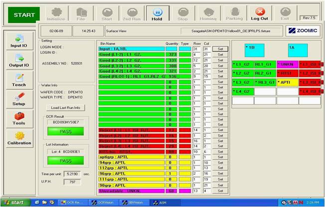Select the magenta UNKN bin cell
325x207 pixels.
point(287,64)
